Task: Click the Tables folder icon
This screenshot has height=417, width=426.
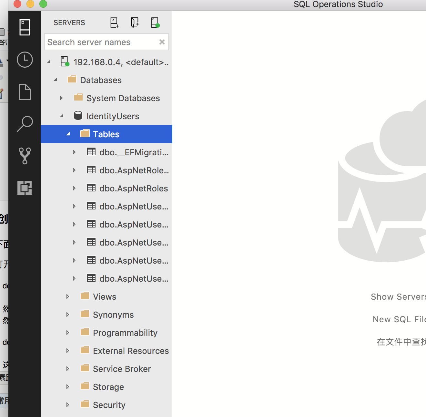Action: 85,133
